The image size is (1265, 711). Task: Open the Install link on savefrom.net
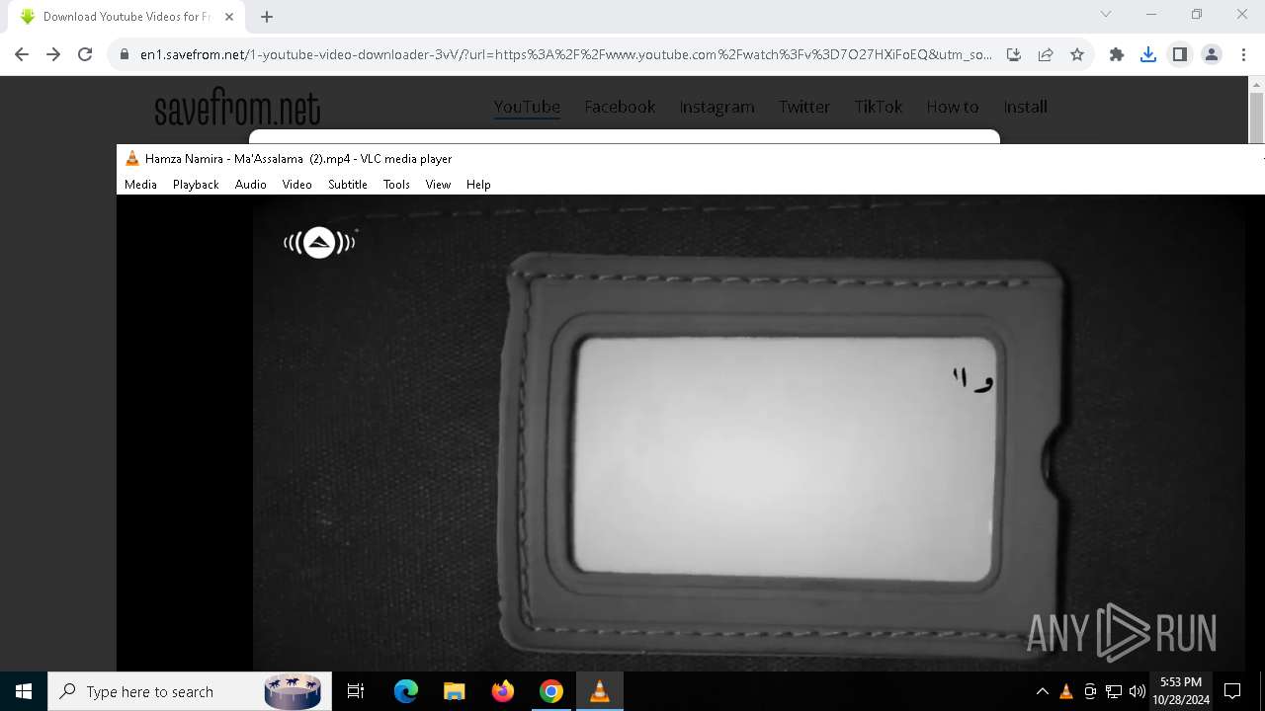click(1025, 107)
